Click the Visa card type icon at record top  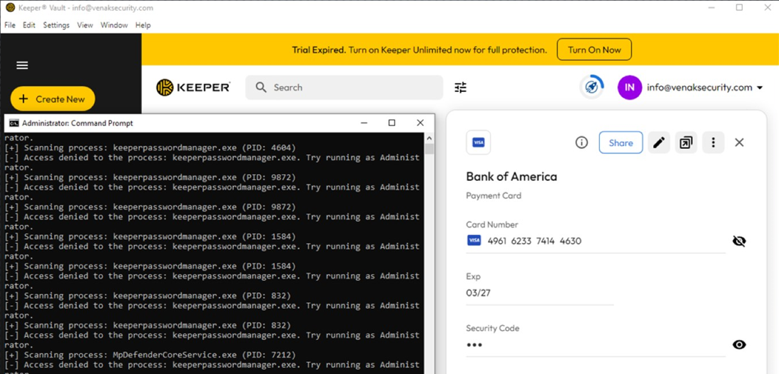(x=479, y=143)
